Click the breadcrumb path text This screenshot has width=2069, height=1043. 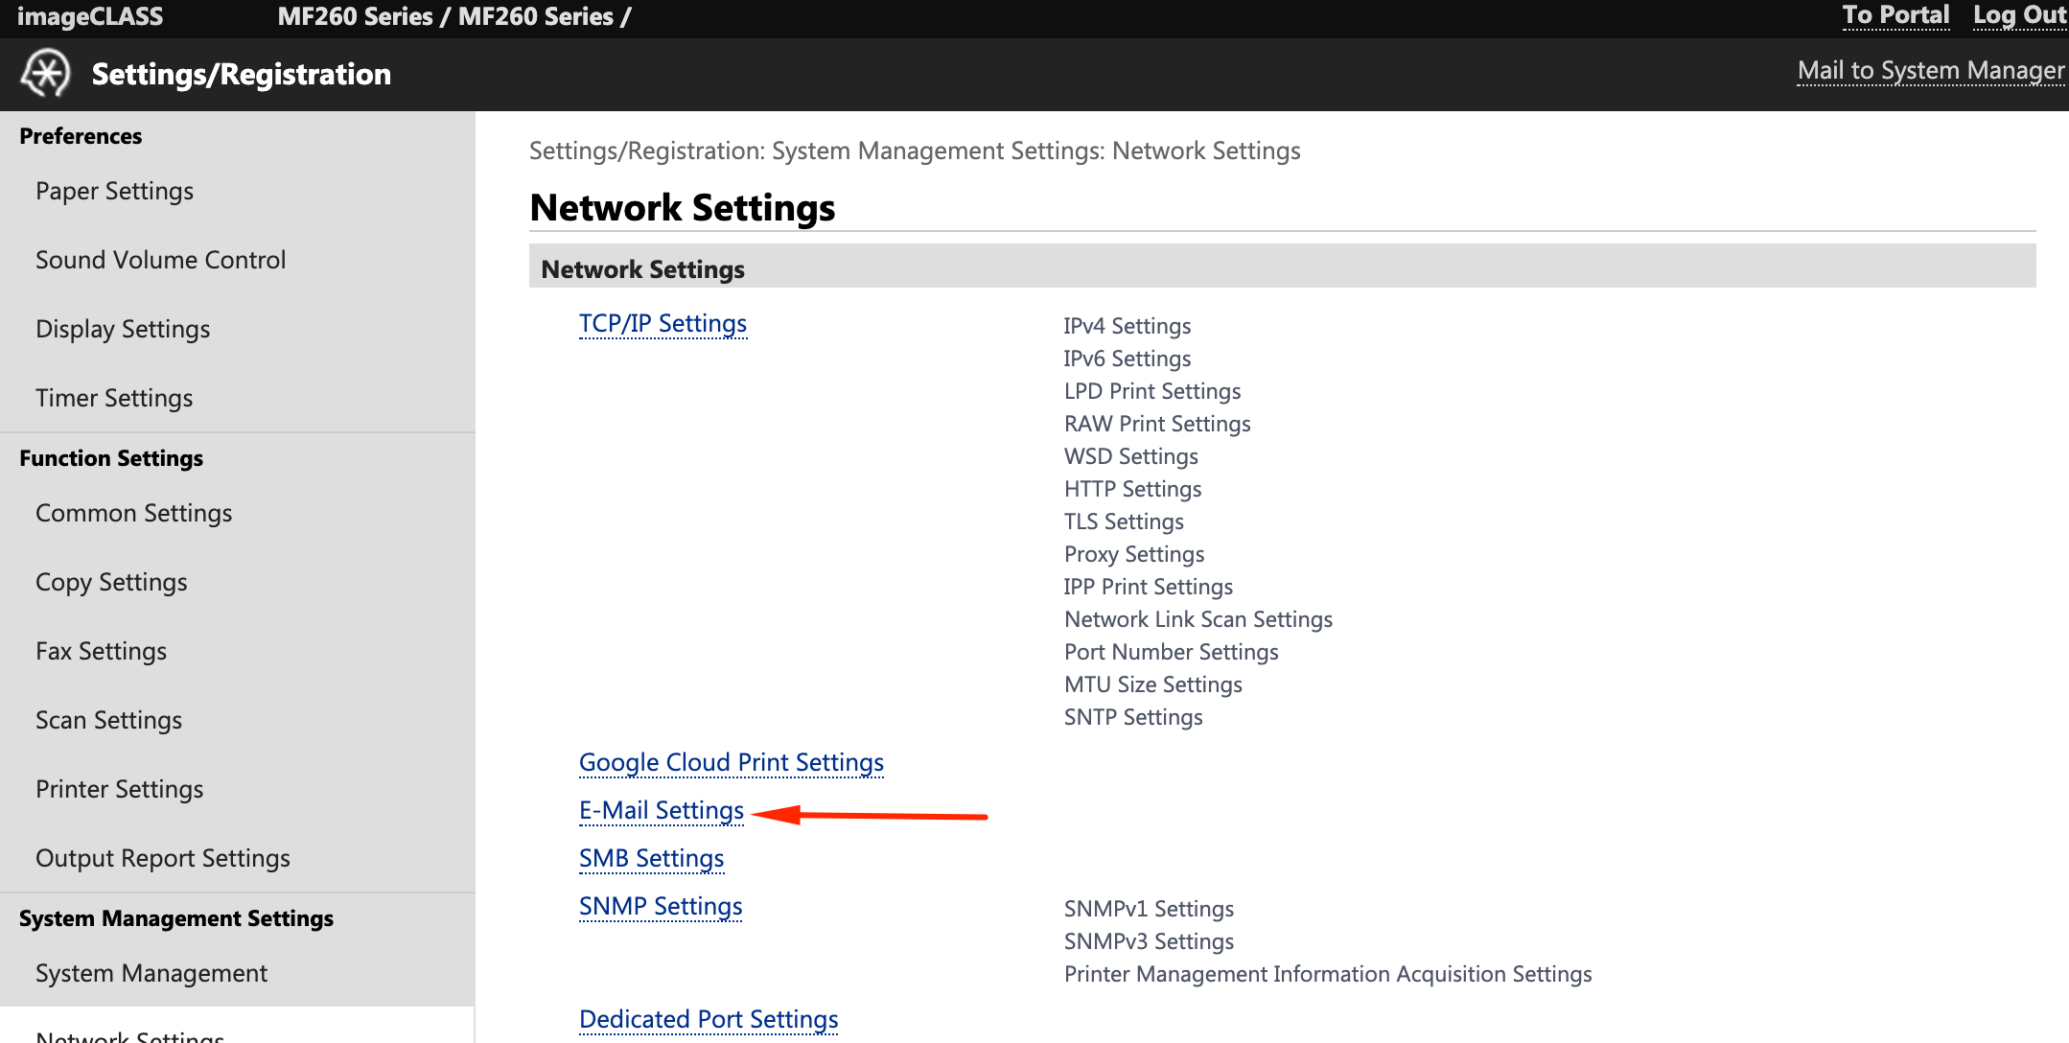tap(915, 151)
